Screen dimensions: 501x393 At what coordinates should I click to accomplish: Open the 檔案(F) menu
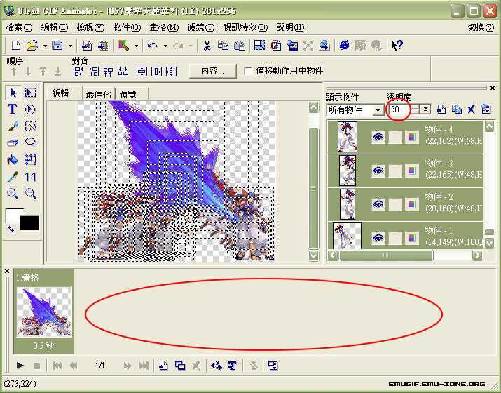coord(19,27)
